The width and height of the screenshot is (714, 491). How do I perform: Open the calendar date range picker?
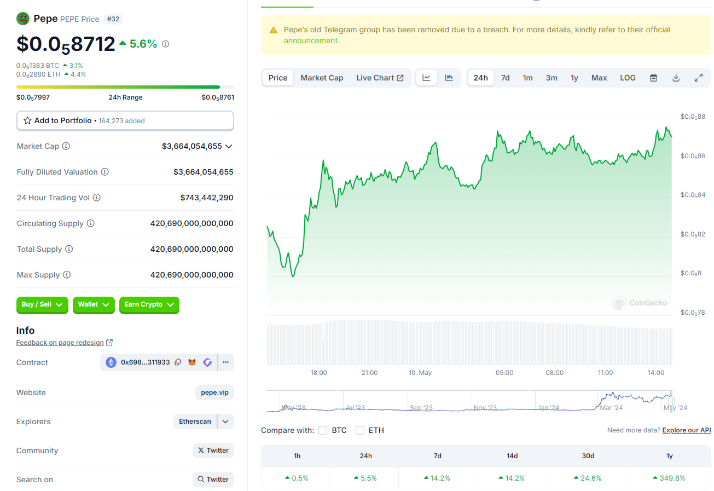tap(653, 78)
